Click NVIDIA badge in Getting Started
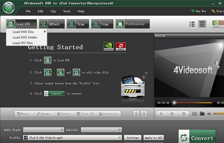Screen dimensions: 224x143 pos(109,46)
